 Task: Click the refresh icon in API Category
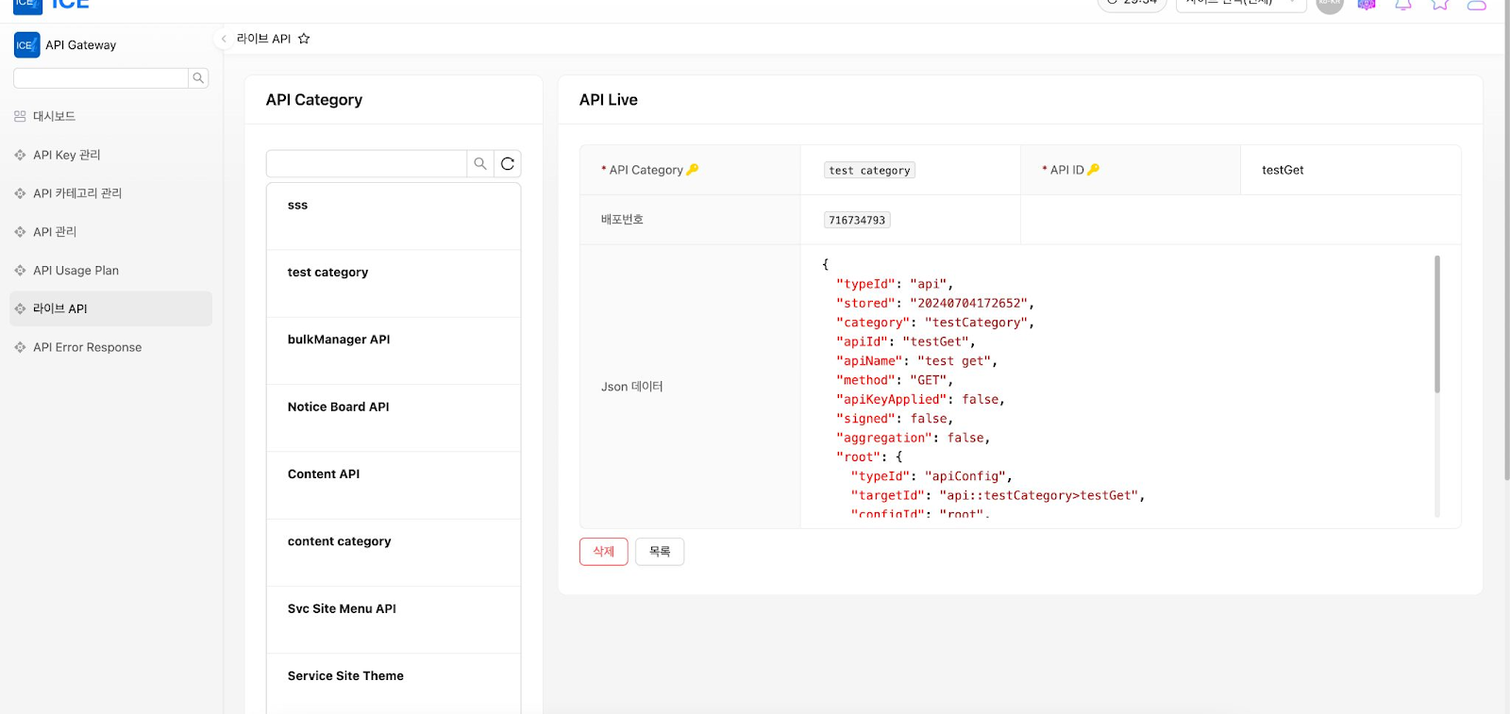[x=508, y=164]
